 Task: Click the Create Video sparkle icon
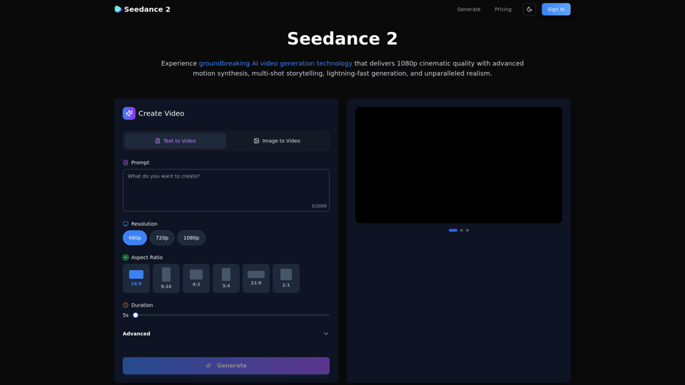(x=129, y=113)
